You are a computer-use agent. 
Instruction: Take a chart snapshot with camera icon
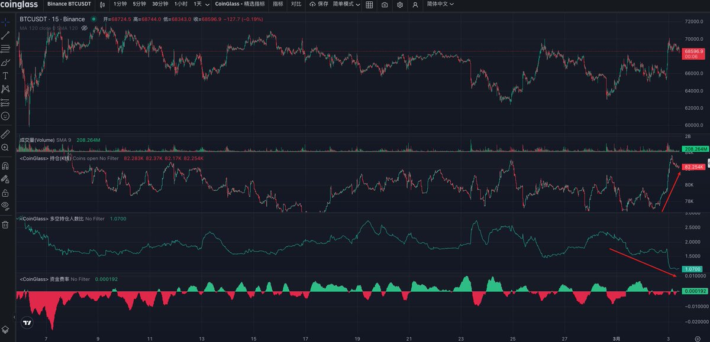[385, 5]
